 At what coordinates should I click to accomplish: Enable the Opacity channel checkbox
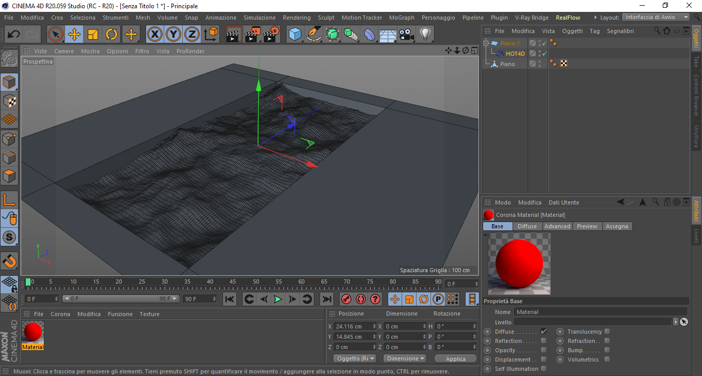pyautogui.click(x=544, y=350)
